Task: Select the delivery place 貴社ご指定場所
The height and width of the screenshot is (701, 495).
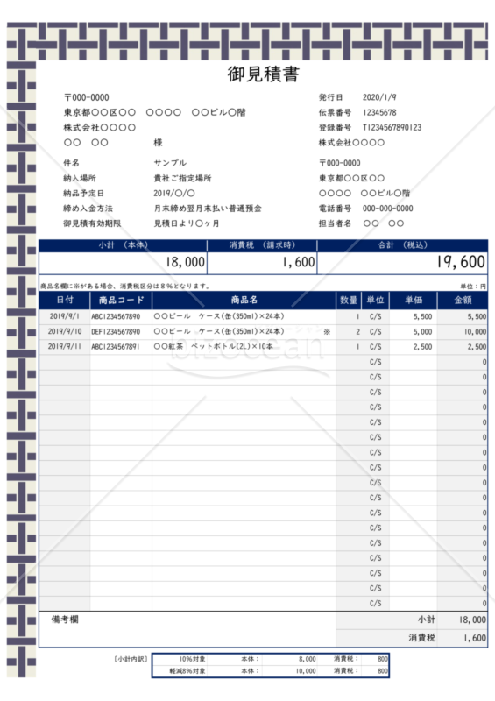Action: [182, 178]
